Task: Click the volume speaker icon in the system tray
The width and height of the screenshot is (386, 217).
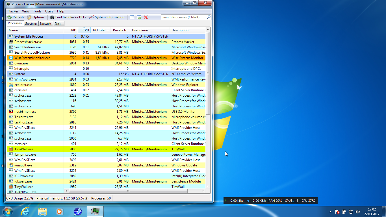Action: click(x=358, y=212)
